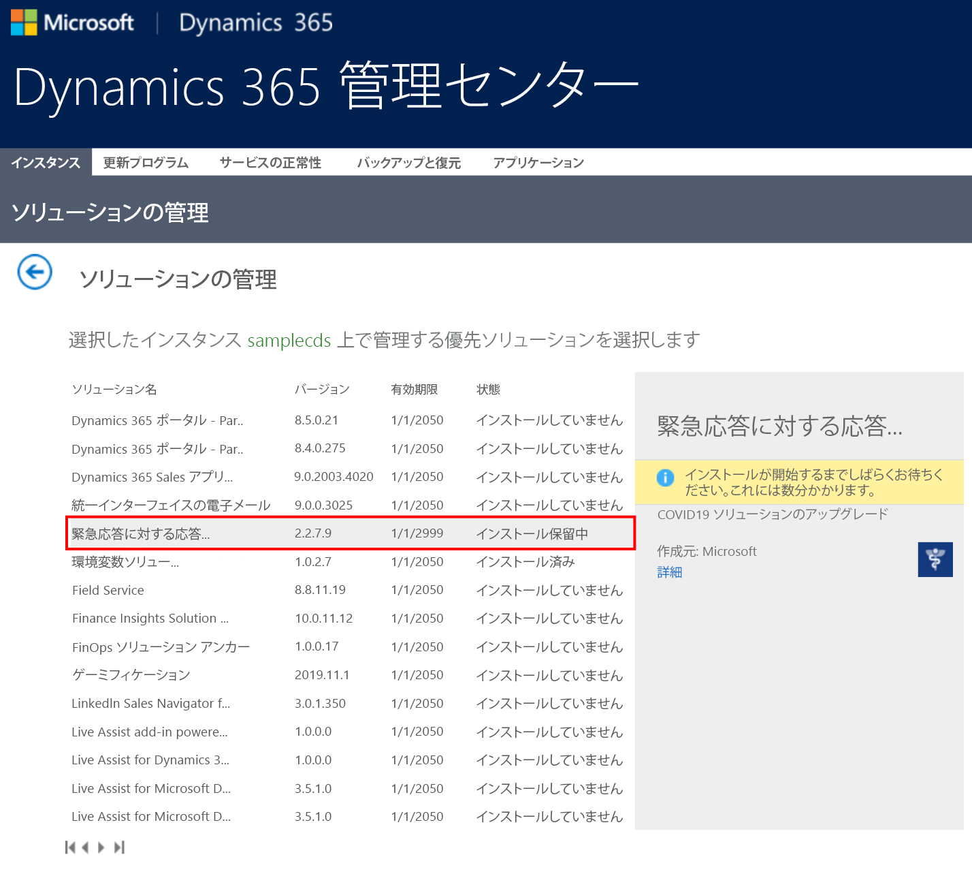This screenshot has height=874, width=972.
Task: Click the details panel title 緊急応答に対する応答
Action: (x=780, y=426)
